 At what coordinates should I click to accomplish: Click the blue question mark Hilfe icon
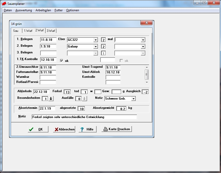point(82,129)
